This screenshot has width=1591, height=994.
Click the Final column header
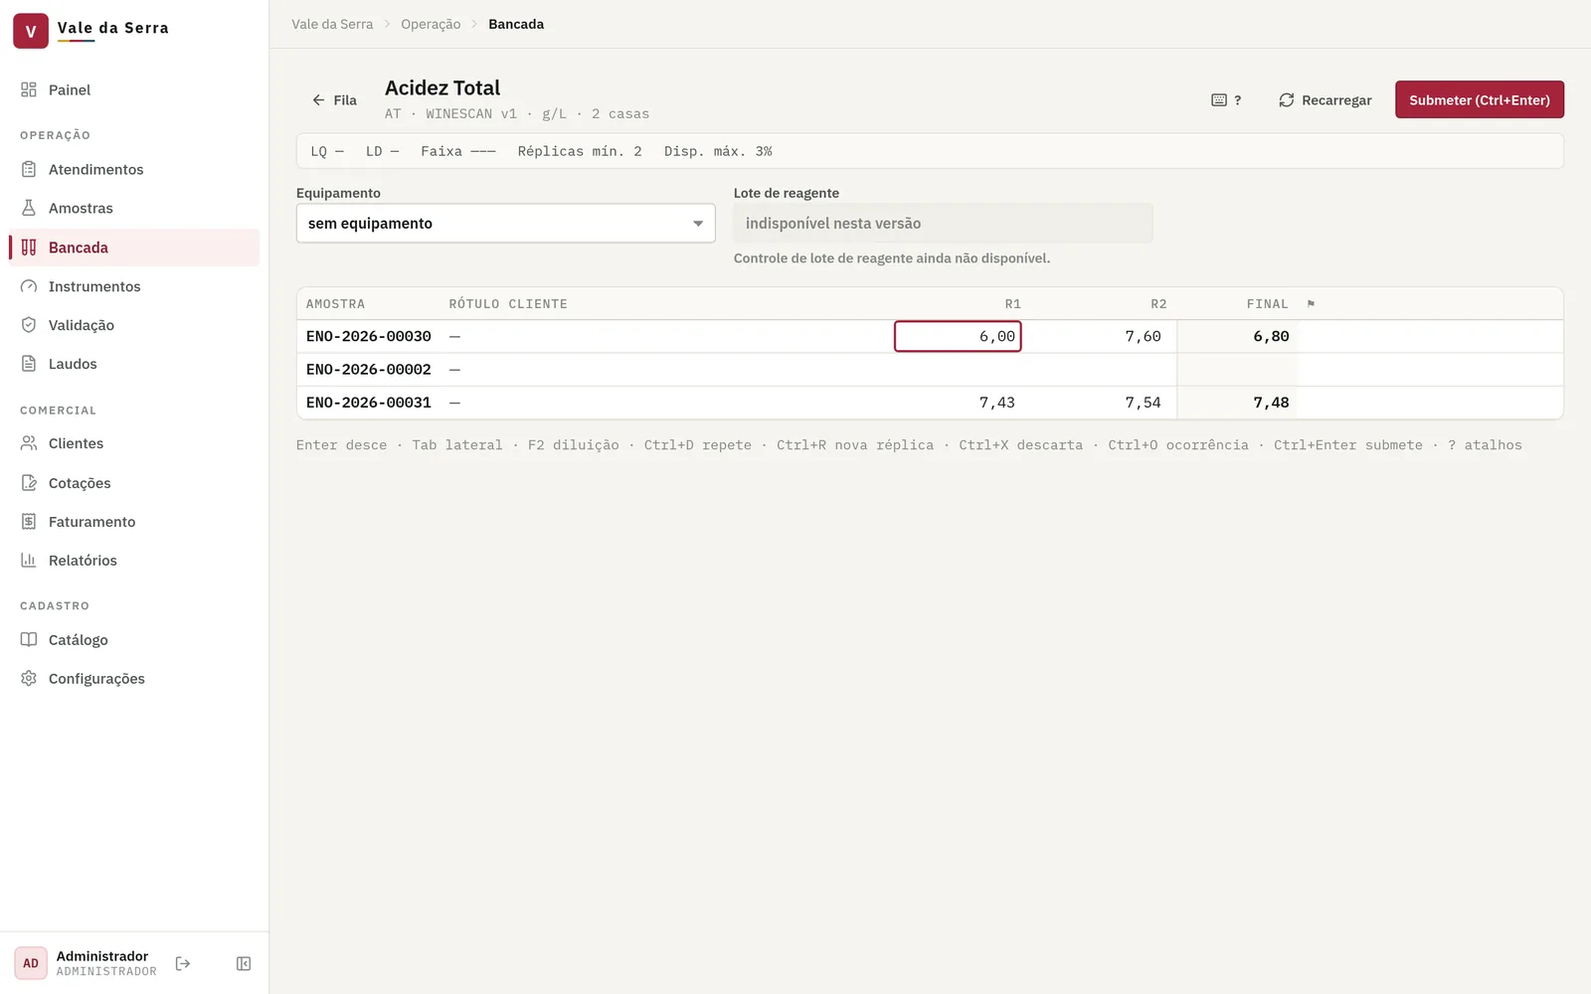[x=1268, y=304]
